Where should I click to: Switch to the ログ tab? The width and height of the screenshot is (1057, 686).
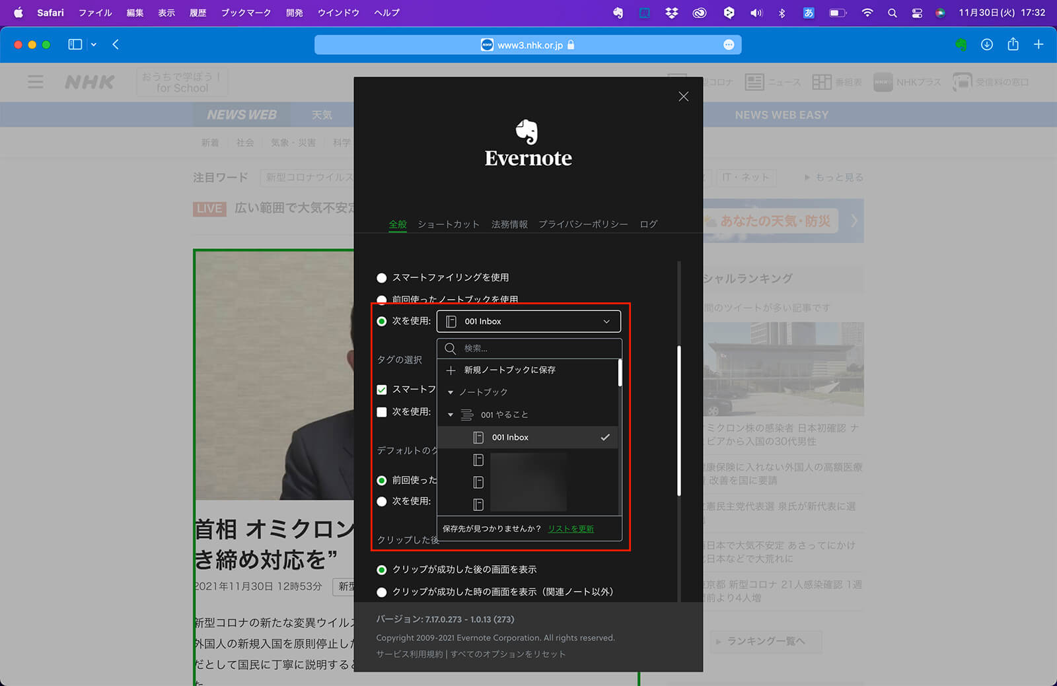[x=649, y=224]
